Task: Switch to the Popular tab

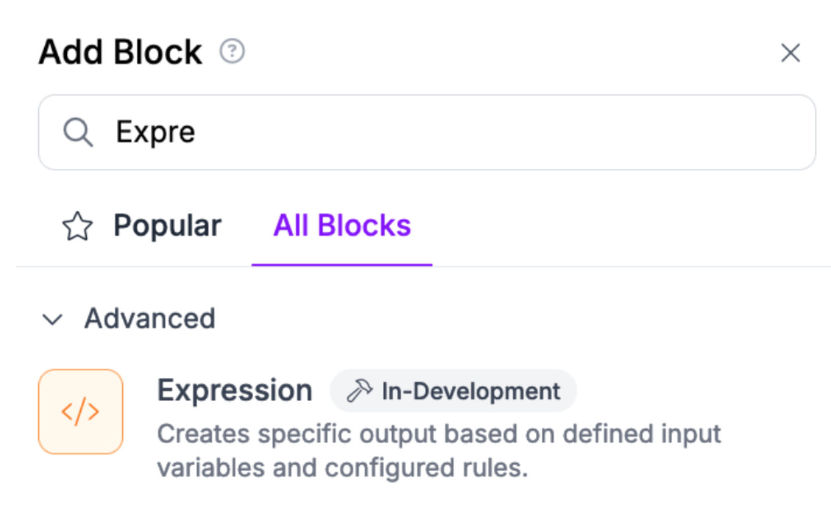Action: 167,226
